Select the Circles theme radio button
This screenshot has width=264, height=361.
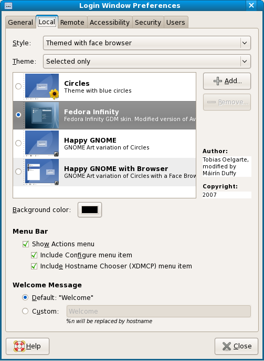tap(18, 86)
